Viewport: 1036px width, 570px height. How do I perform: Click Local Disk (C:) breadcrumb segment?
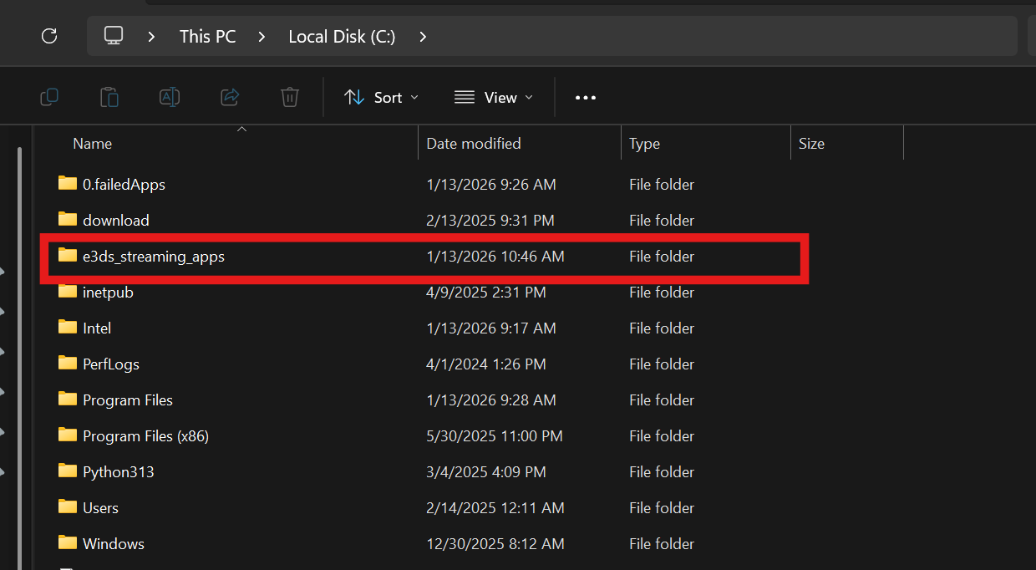342,37
